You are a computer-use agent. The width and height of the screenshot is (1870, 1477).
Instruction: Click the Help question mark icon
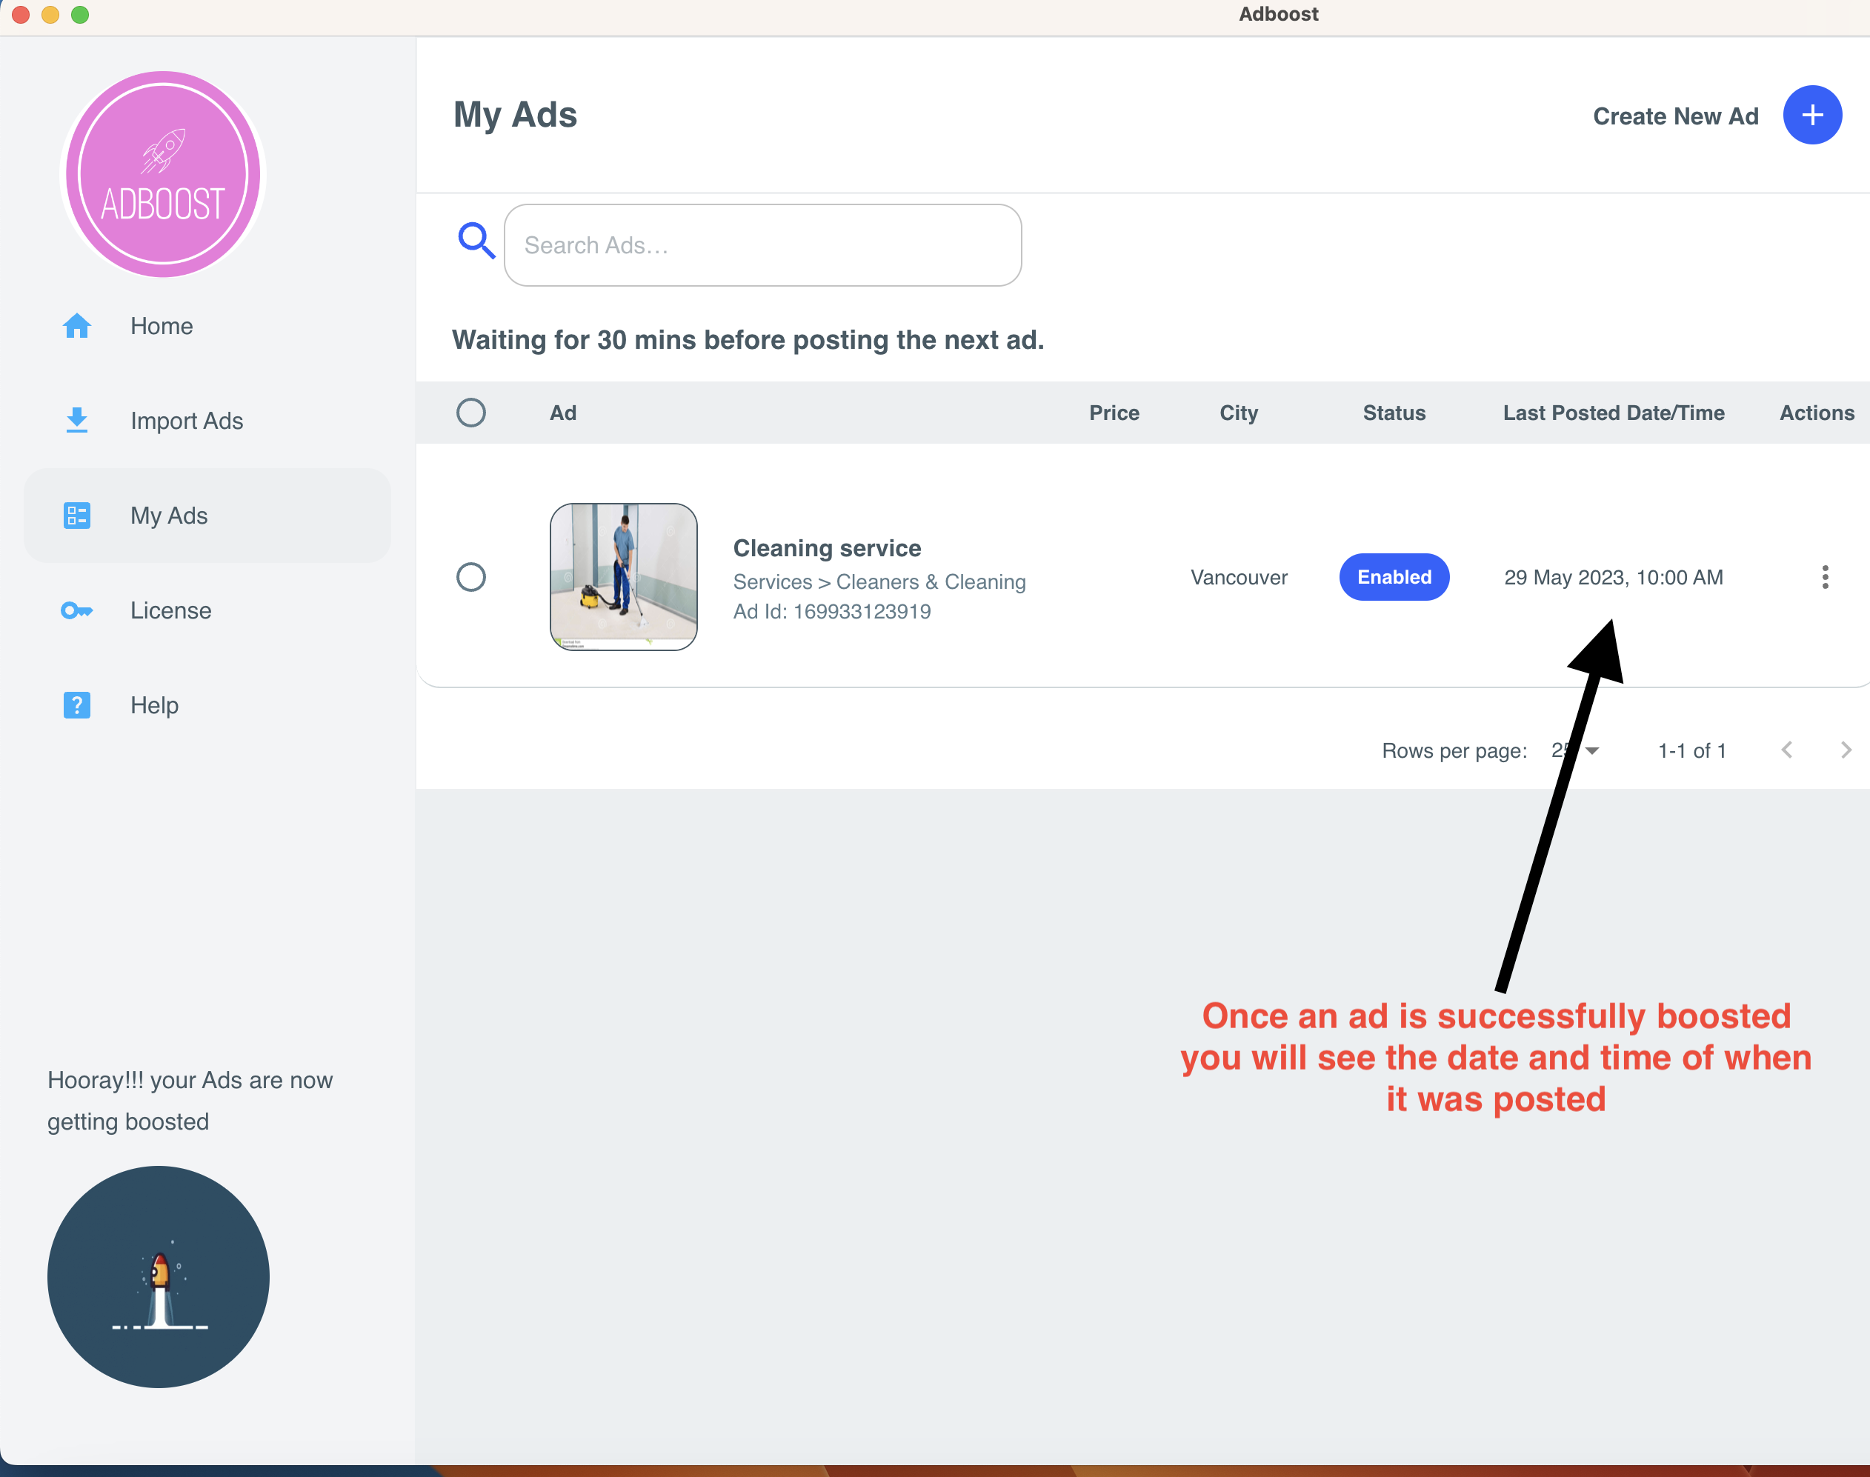(76, 704)
